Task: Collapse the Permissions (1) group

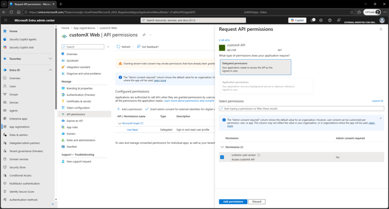Action: pyautogui.click(x=222, y=147)
